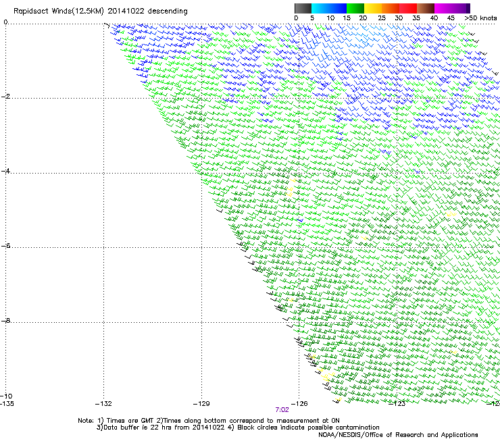Screen dimensions: 500x439
Task: Click the longitude label '-132'
Action: [103, 404]
